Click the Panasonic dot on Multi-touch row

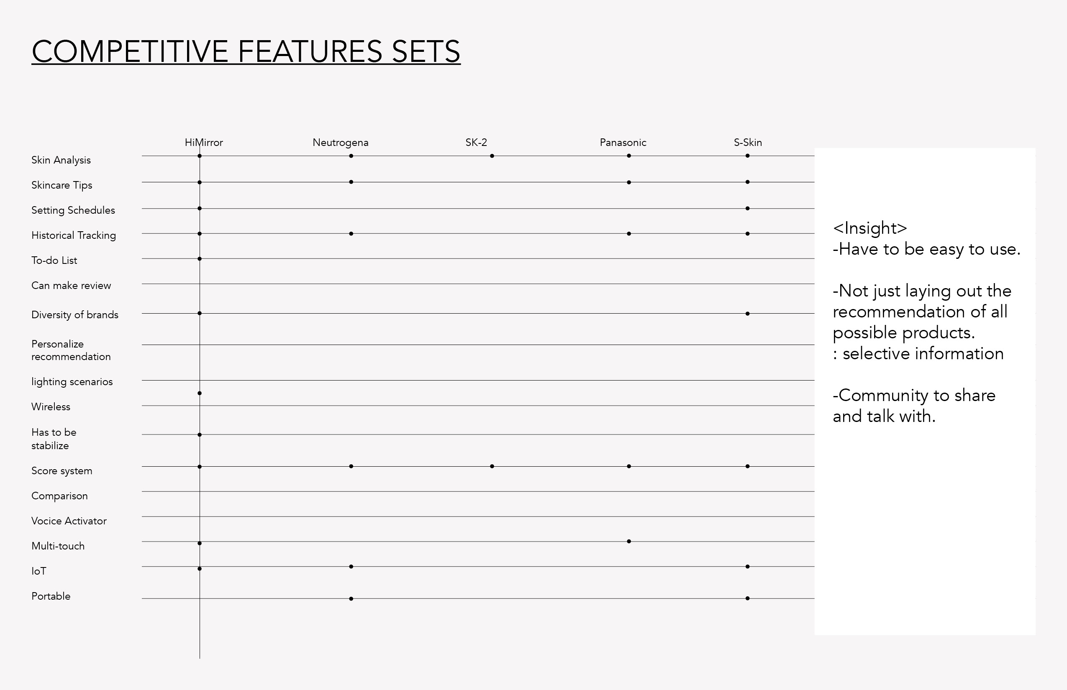point(629,541)
